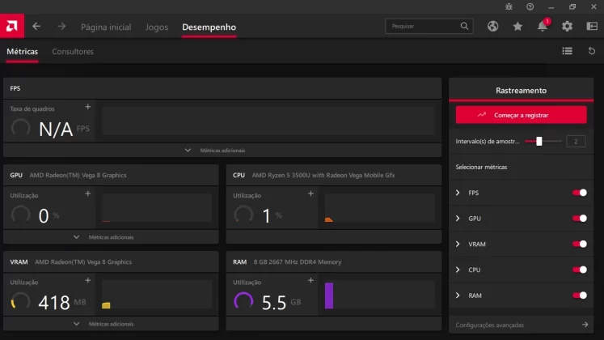Add Taxa de quadros metric with plus
604x340 pixels.
pyautogui.click(x=88, y=107)
